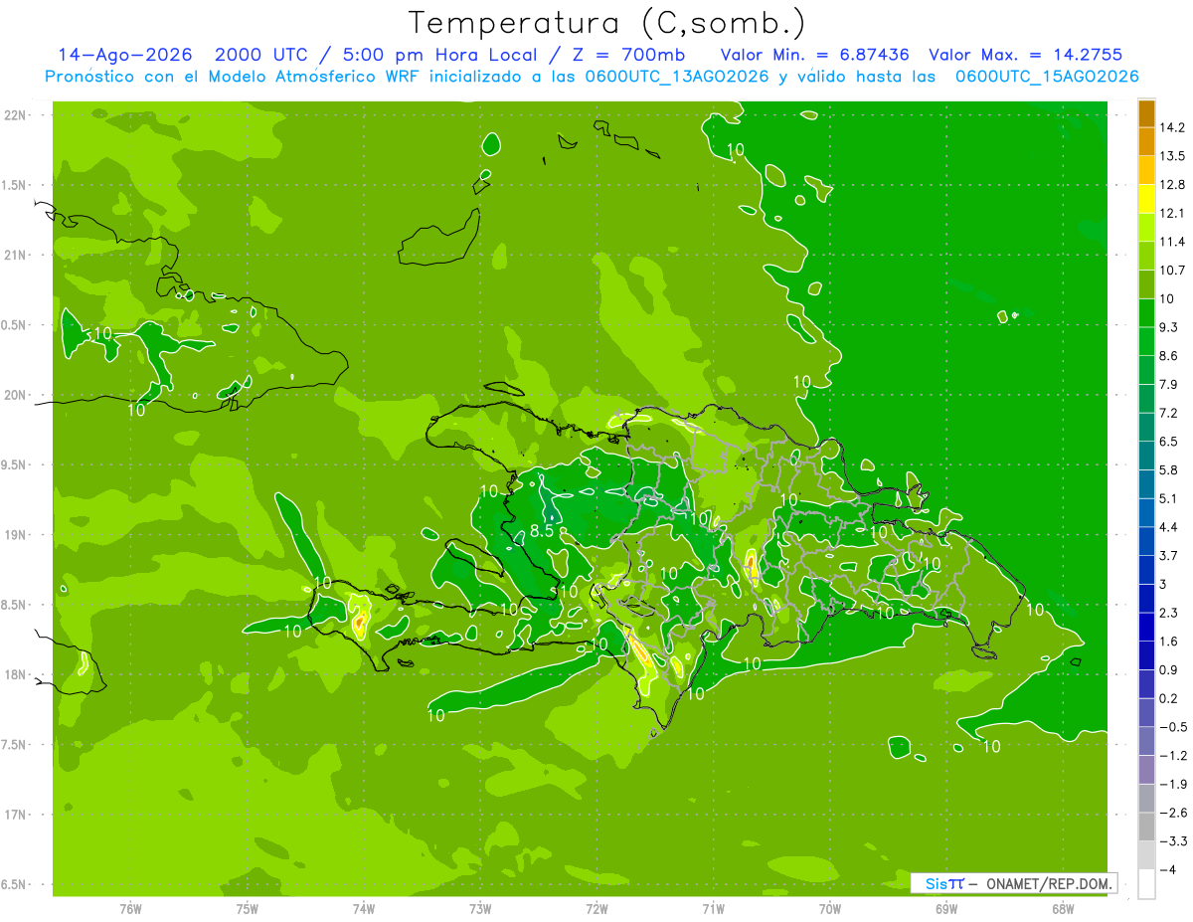
Task: Pick the purple swatch between -1.9 and -1.2
Action: pos(1146,770)
